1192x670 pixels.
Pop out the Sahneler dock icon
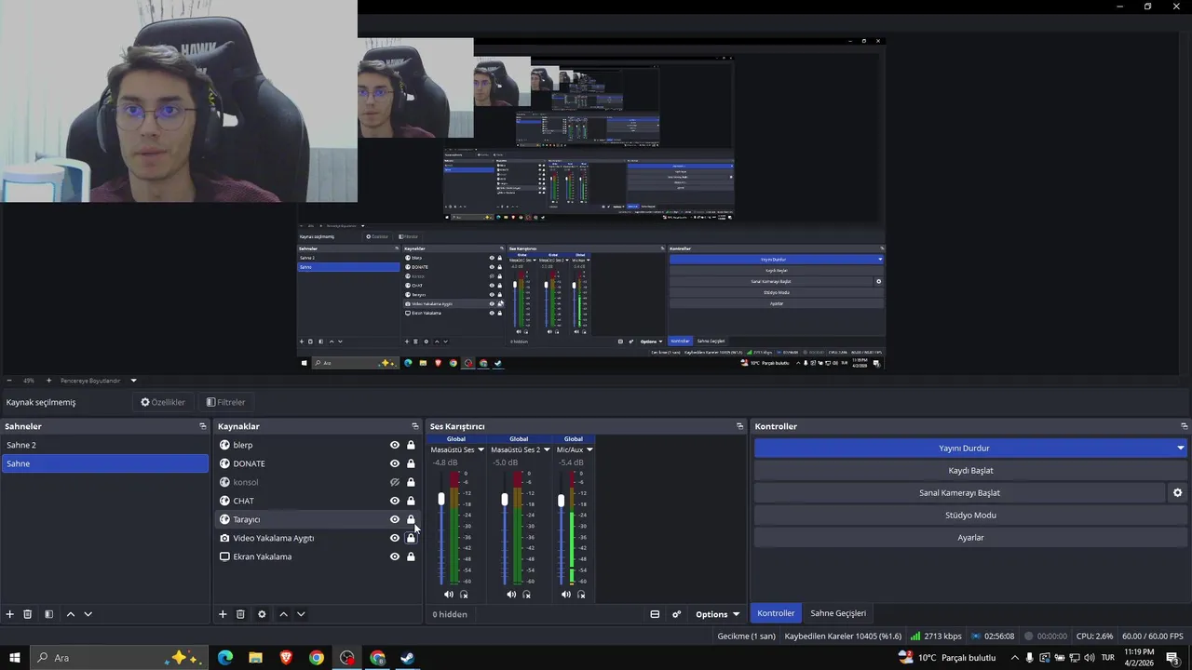click(203, 426)
